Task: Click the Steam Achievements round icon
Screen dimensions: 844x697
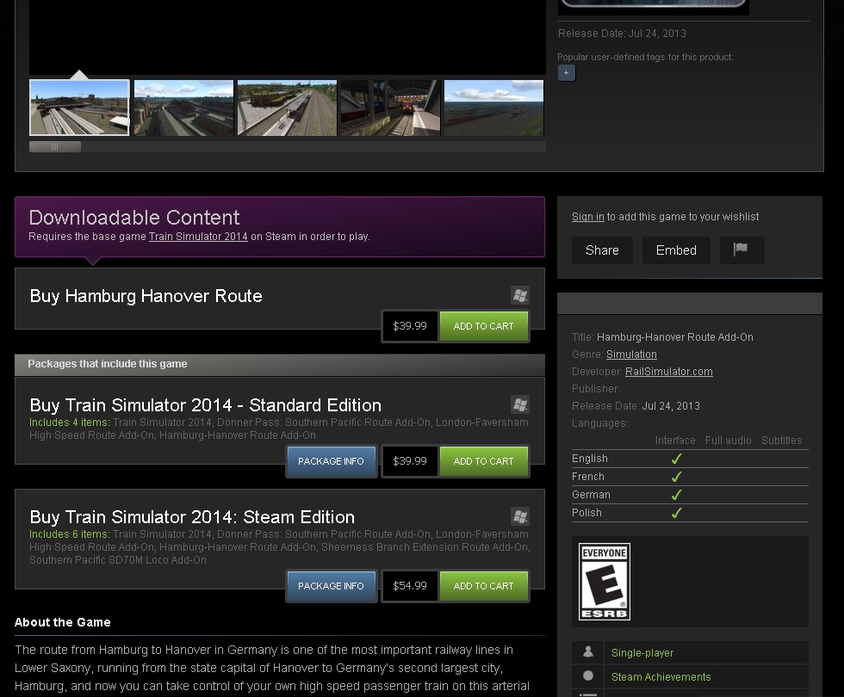Action: [587, 675]
